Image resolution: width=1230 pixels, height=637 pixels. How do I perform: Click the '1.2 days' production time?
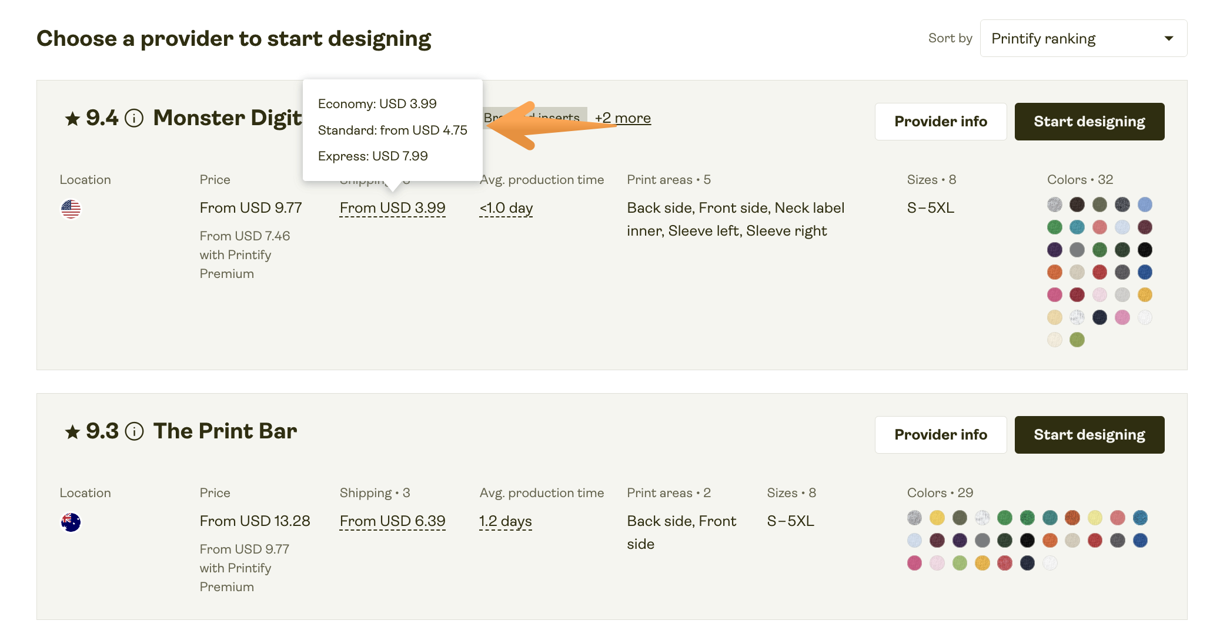(x=505, y=521)
